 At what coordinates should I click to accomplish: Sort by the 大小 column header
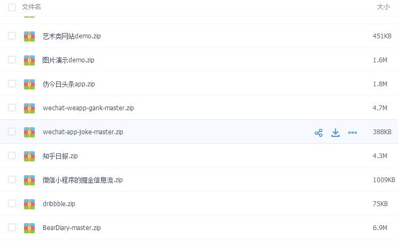coord(383,7)
